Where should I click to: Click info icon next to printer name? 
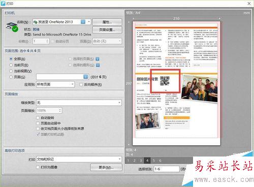pos(83,22)
